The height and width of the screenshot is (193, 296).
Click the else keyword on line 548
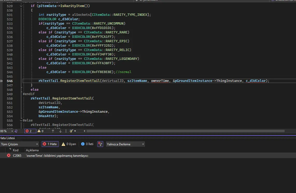pyautogui.click(x=34, y=90)
